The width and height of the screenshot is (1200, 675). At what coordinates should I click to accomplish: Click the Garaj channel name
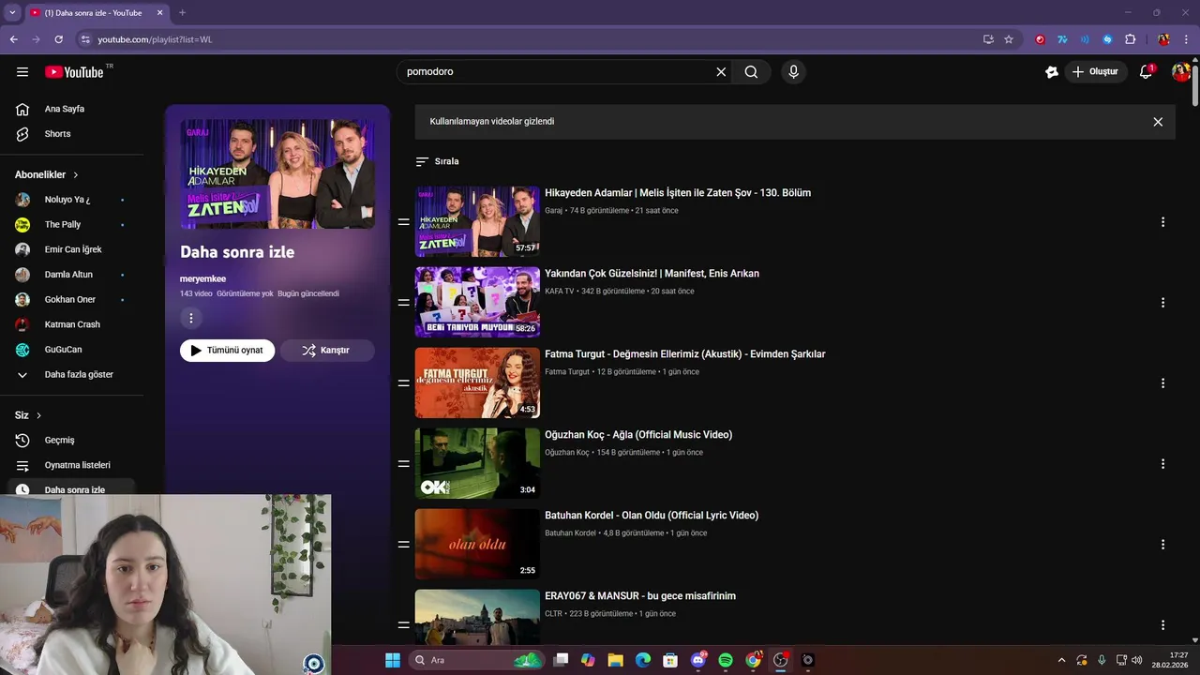click(553, 211)
